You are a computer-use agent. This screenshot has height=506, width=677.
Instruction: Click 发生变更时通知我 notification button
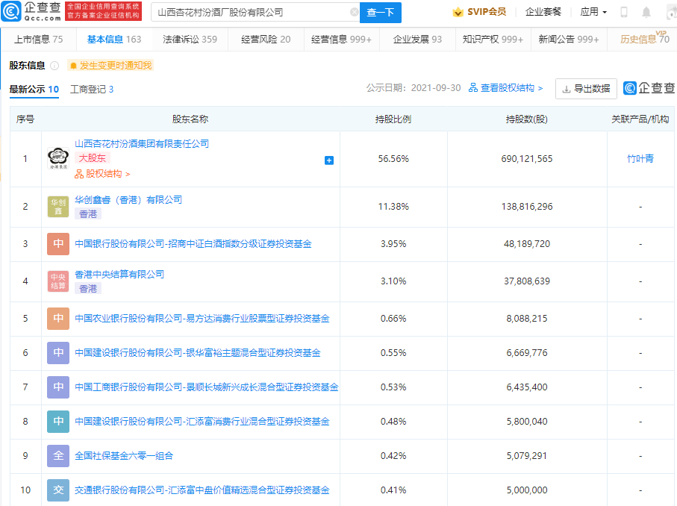111,66
